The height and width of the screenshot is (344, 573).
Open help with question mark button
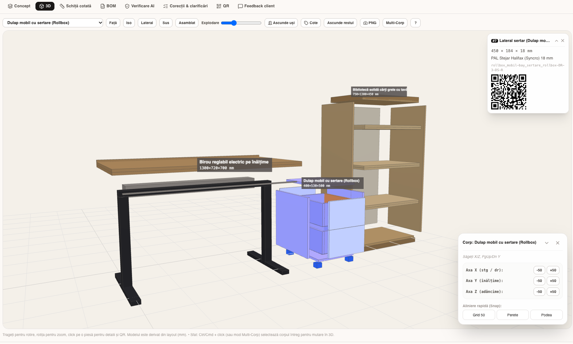click(x=415, y=23)
